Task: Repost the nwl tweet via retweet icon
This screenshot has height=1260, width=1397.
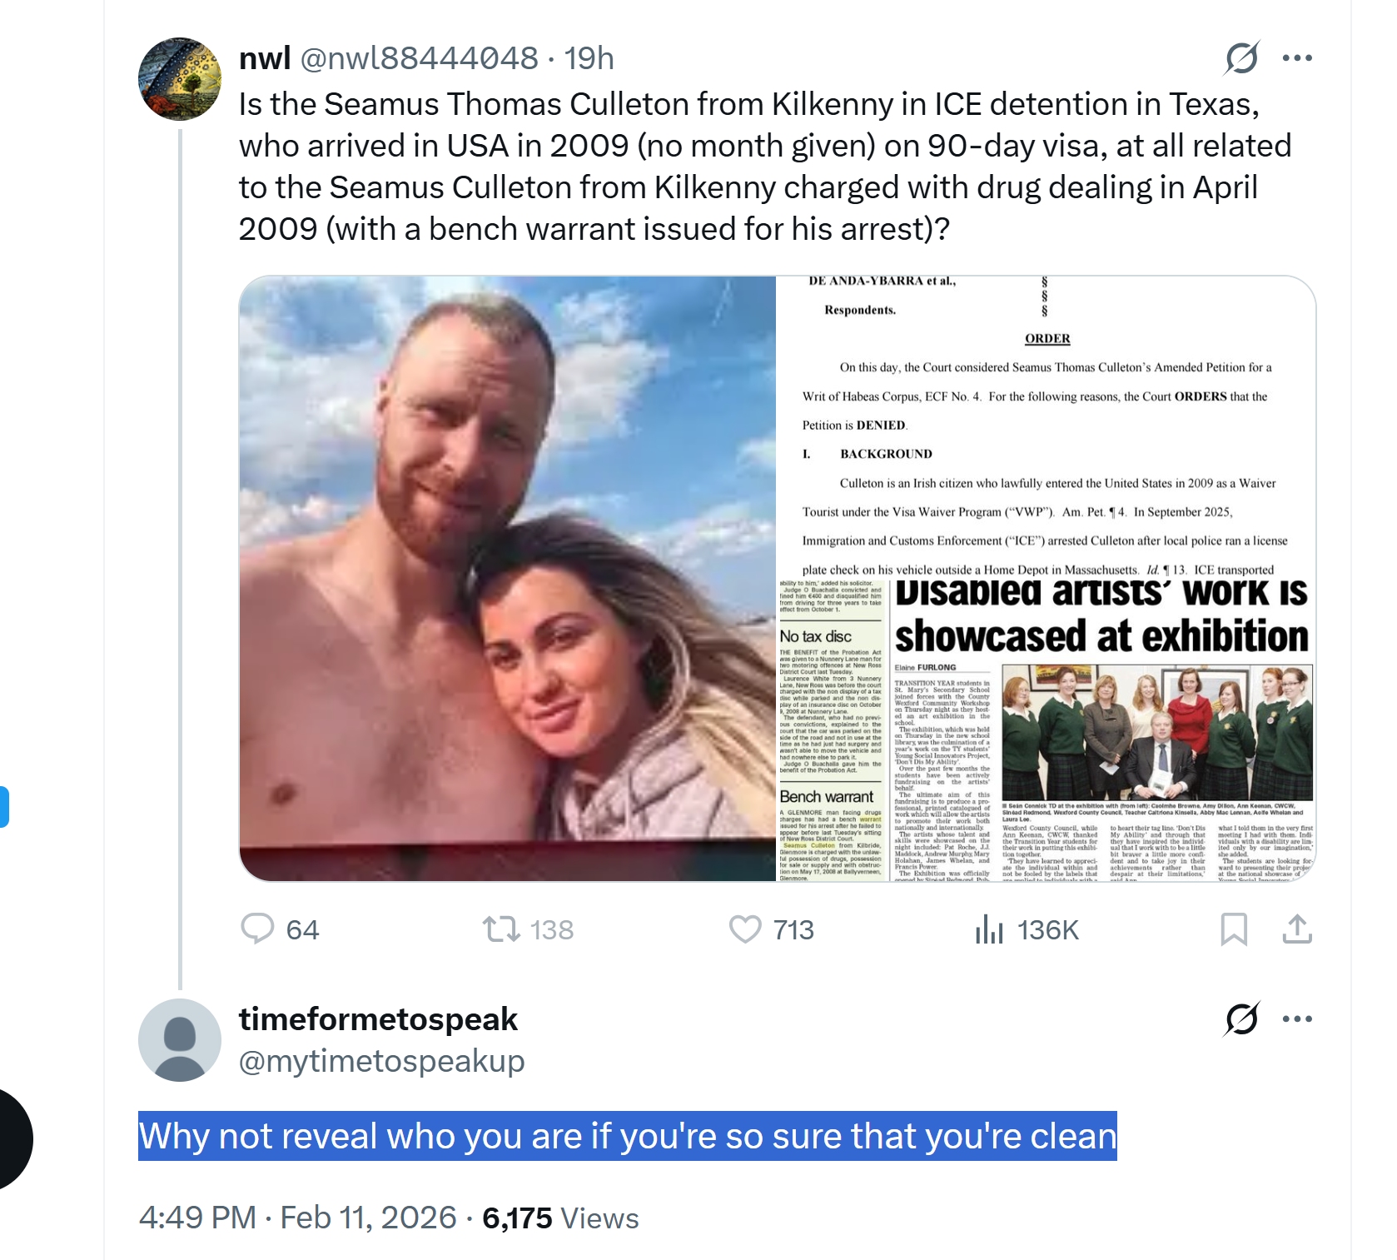Action: coord(501,929)
